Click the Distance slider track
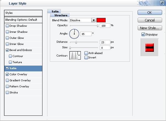The height and width of the screenshot is (121, 166). point(84,42)
